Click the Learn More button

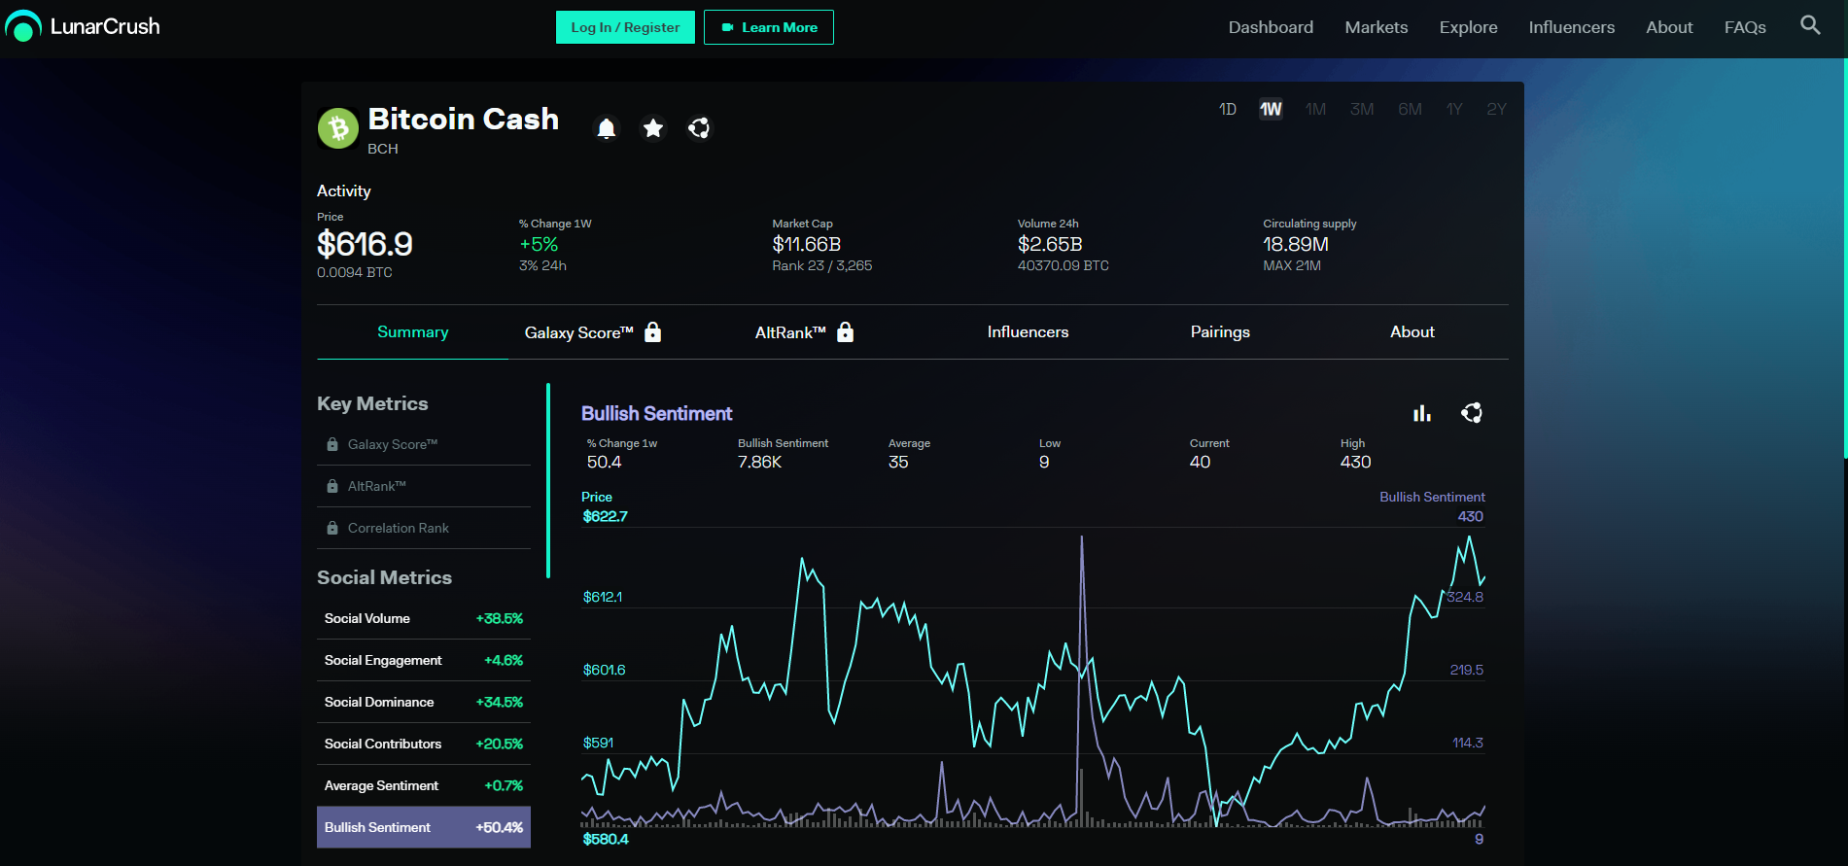pyautogui.click(x=769, y=27)
